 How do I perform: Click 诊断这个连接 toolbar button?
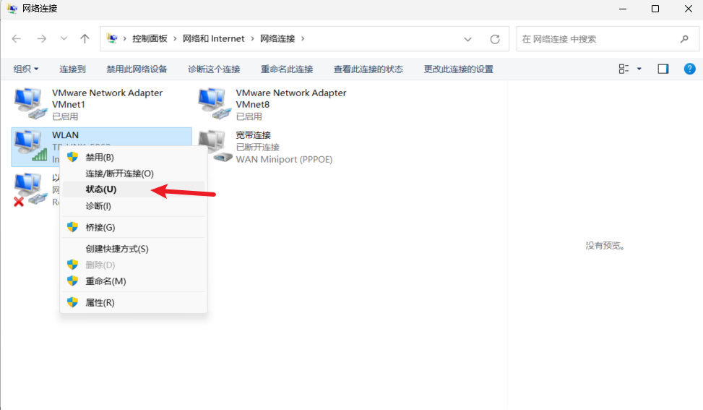click(214, 69)
